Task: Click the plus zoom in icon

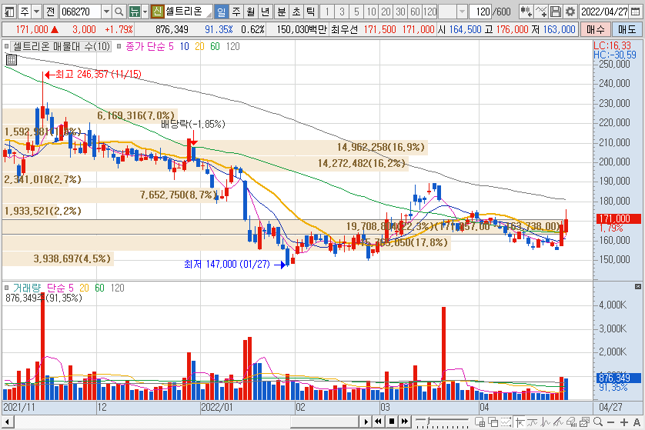Action: (x=624, y=422)
